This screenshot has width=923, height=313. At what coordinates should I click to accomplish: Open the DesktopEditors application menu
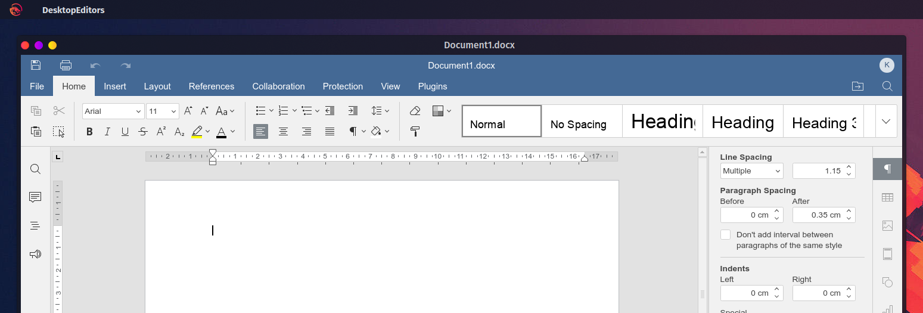(73, 10)
